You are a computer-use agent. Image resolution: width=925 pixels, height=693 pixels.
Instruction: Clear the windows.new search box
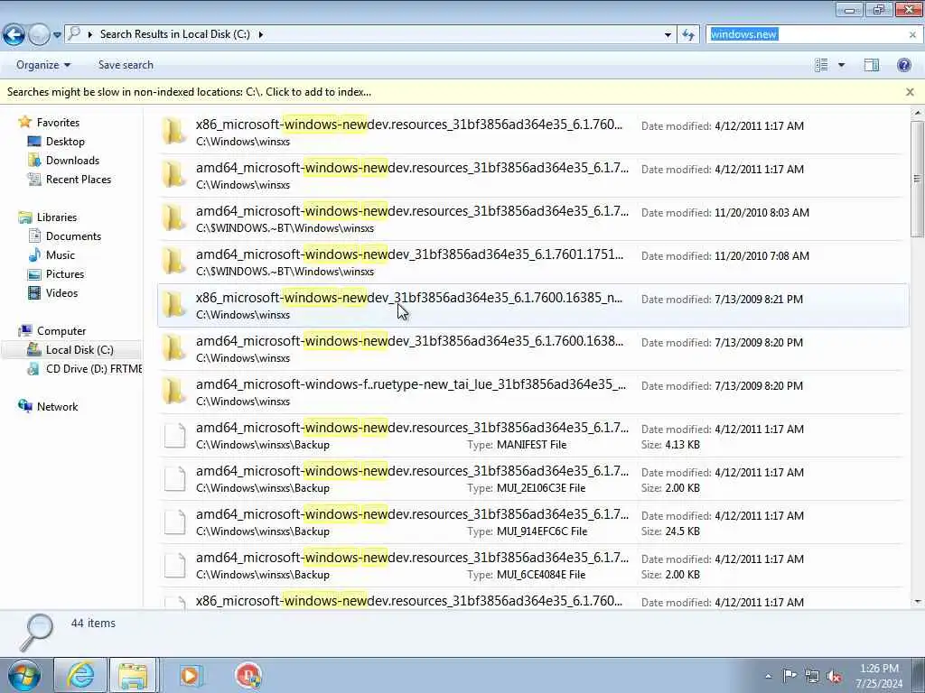click(x=912, y=35)
